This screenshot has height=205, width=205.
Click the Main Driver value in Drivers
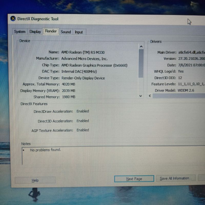[191, 52]
